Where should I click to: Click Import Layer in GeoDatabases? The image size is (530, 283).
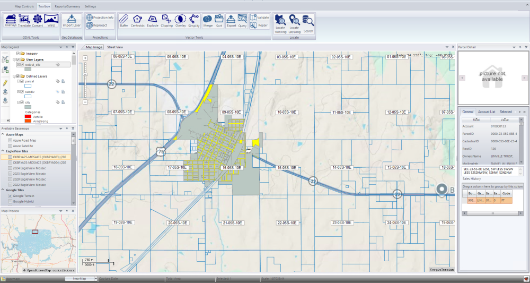[x=72, y=21]
